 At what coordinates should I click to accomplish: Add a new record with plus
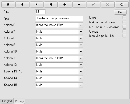pyautogui.click(x=65, y=4)
